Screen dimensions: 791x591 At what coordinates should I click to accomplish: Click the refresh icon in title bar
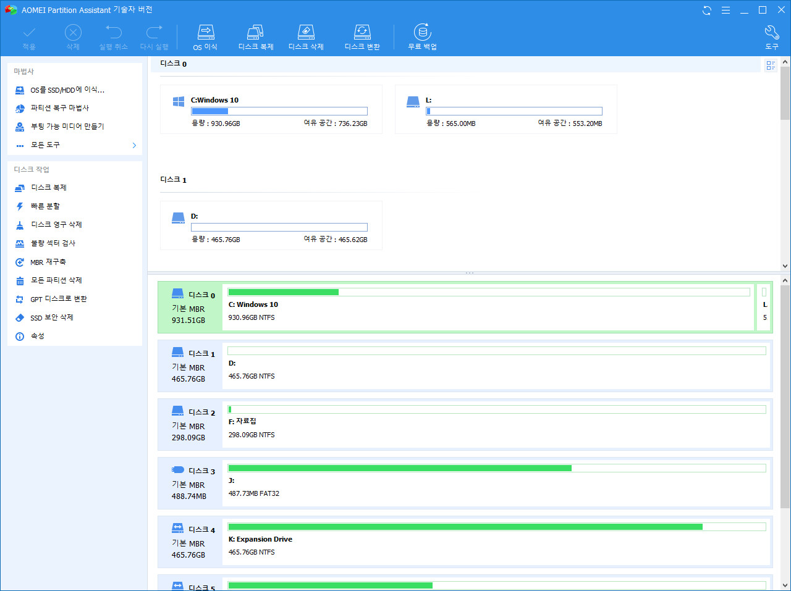click(x=707, y=10)
